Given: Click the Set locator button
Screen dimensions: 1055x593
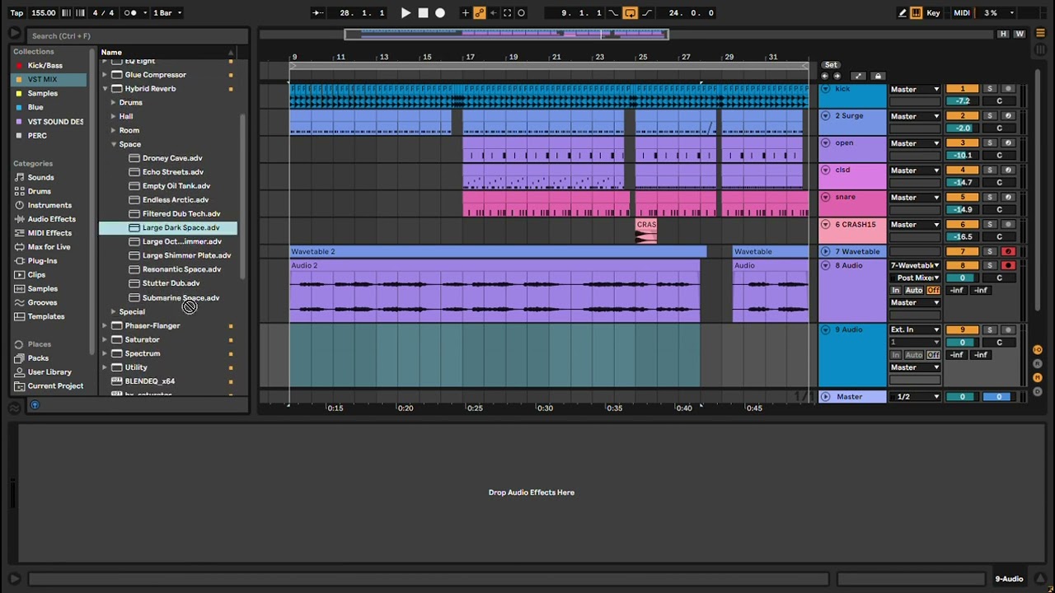Looking at the screenshot, I should (x=831, y=65).
